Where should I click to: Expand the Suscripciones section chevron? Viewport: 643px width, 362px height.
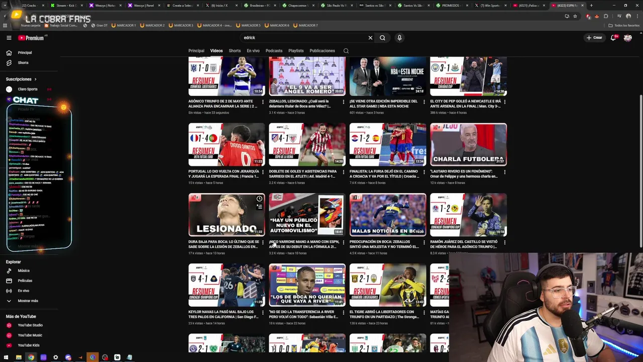click(35, 79)
